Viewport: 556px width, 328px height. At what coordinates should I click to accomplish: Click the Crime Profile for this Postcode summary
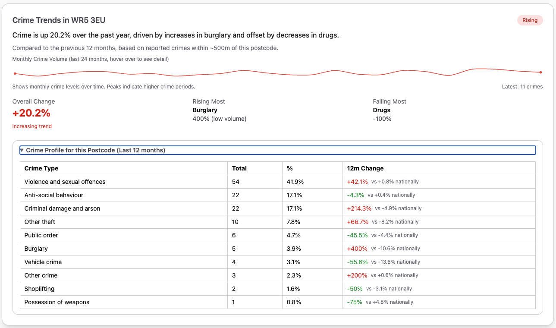coord(95,150)
